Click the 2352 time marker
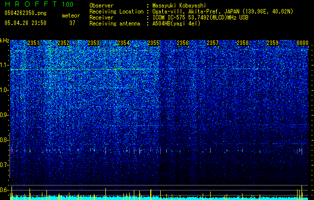This screenshot has height=200, width=314. click(x=63, y=43)
